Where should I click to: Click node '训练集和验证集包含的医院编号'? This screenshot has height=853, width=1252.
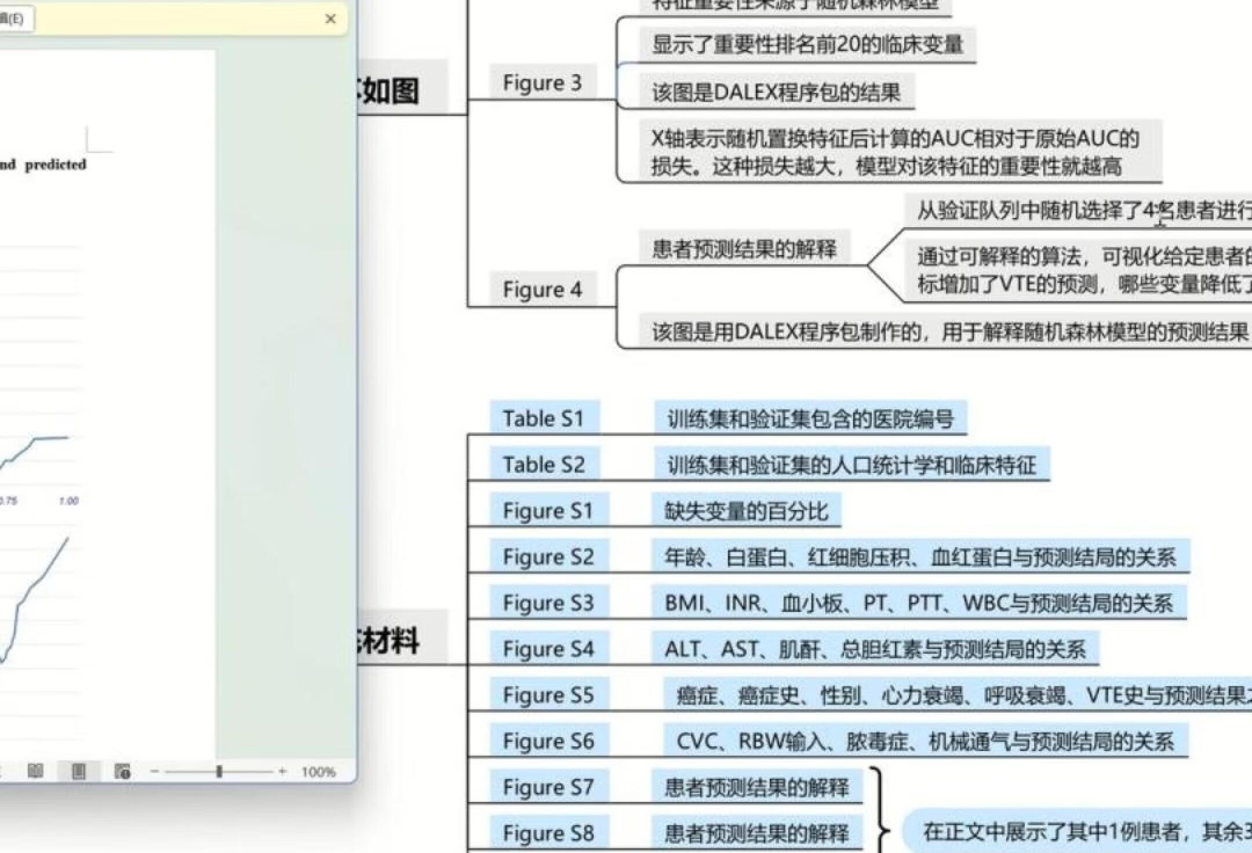pos(810,418)
